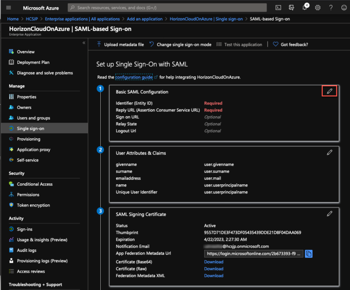Viewport: 350px width, 290px height.
Task: Open the hamburger portal menu
Action: [8, 8]
